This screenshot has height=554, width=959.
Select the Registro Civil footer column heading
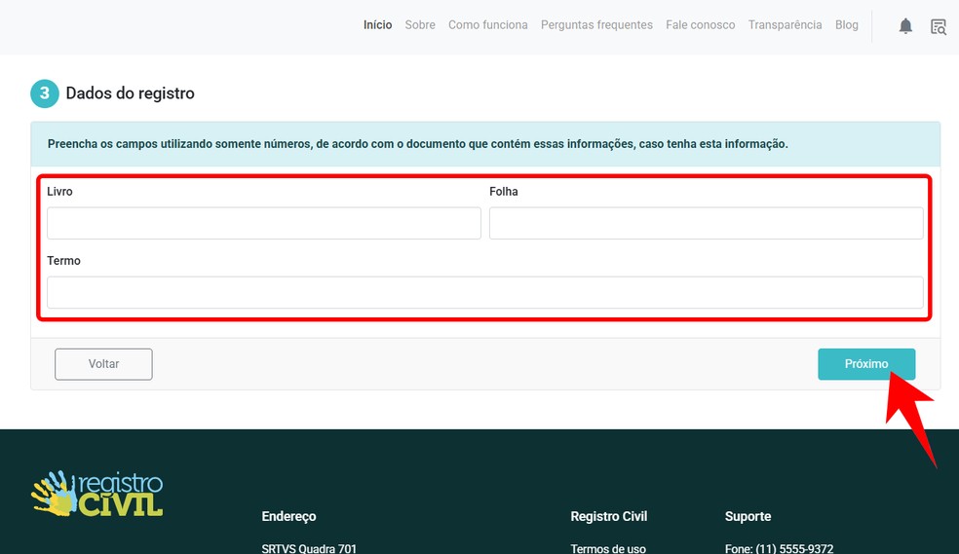[x=608, y=516]
